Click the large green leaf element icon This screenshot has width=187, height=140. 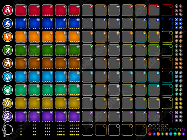[7, 50]
